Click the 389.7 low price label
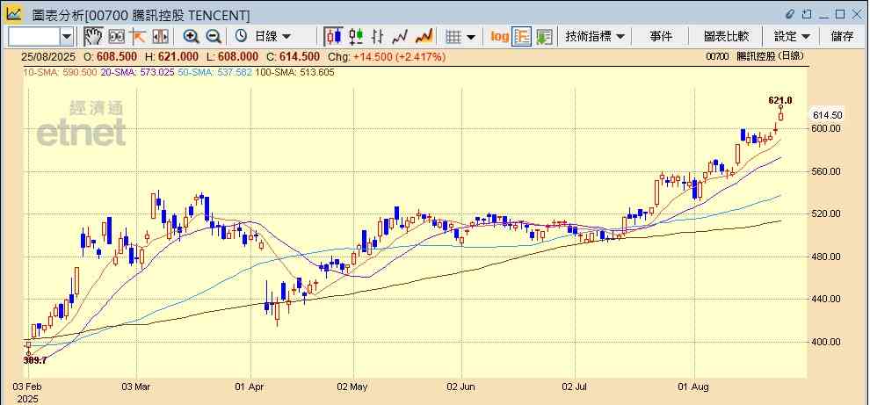Image resolution: width=870 pixels, height=405 pixels. (x=35, y=360)
